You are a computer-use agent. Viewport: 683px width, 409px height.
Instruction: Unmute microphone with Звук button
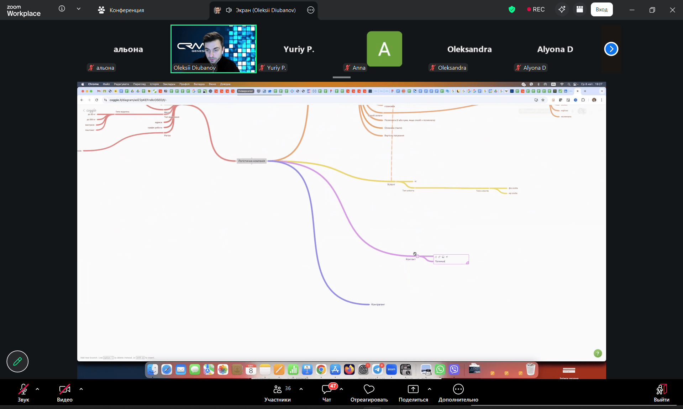tap(23, 393)
